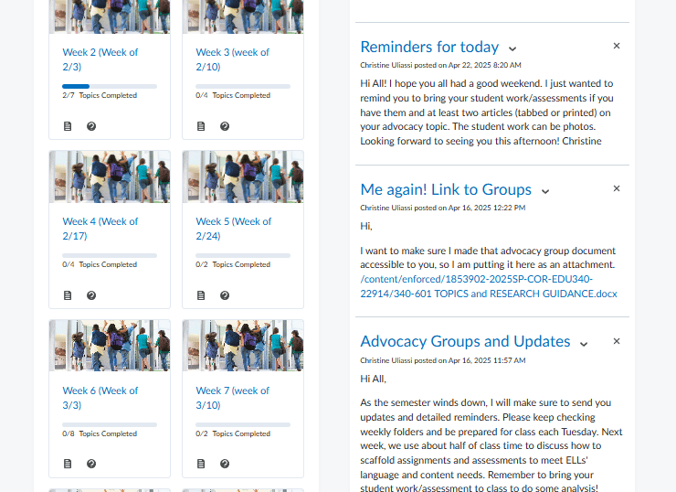Click document icon in Week 6 card

pos(68,464)
